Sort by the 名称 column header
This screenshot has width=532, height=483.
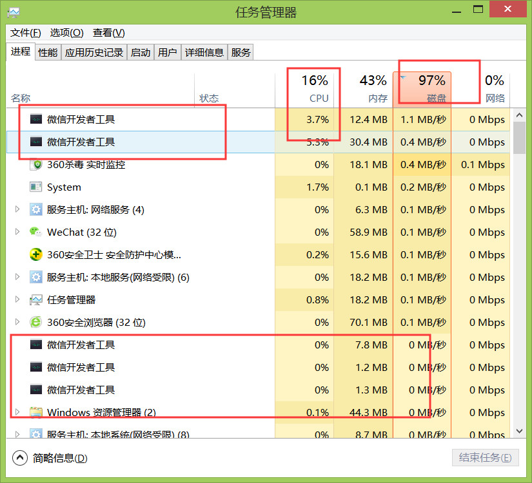pyautogui.click(x=101, y=90)
